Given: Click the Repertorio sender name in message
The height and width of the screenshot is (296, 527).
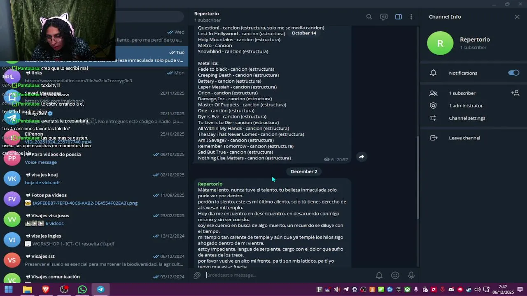Looking at the screenshot, I should point(210,184).
